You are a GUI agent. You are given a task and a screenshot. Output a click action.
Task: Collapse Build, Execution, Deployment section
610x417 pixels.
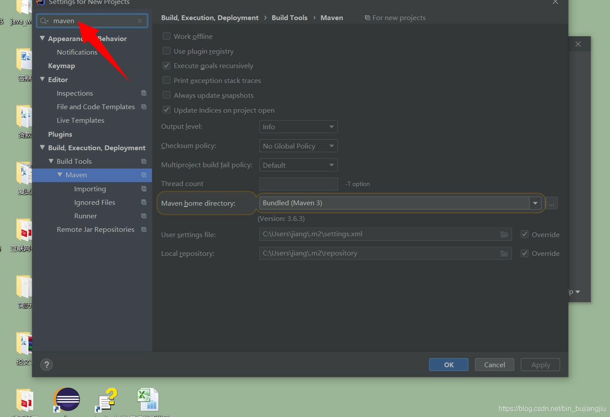(42, 148)
